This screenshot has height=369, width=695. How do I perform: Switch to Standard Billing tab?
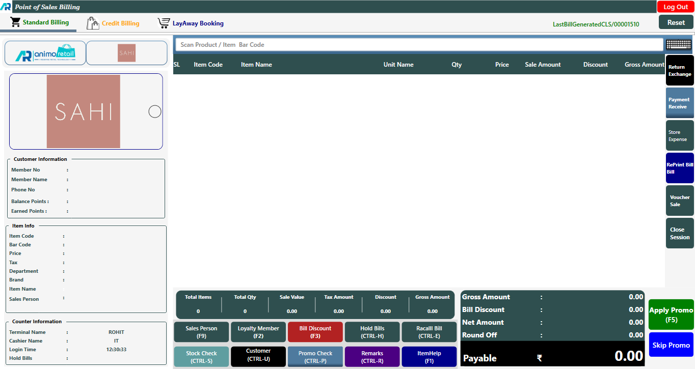(x=40, y=23)
